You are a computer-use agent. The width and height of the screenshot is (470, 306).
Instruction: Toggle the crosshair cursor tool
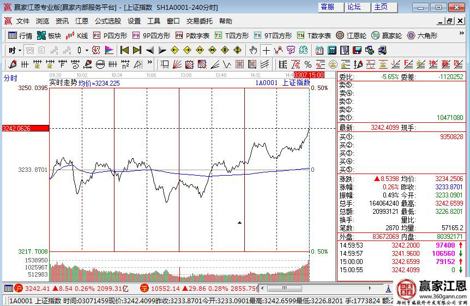(266, 50)
